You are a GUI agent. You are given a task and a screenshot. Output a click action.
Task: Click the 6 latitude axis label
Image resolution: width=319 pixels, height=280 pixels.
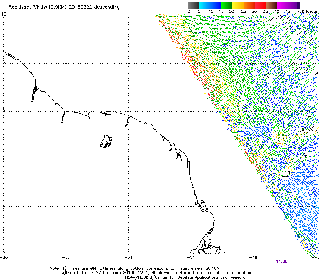point(3,110)
